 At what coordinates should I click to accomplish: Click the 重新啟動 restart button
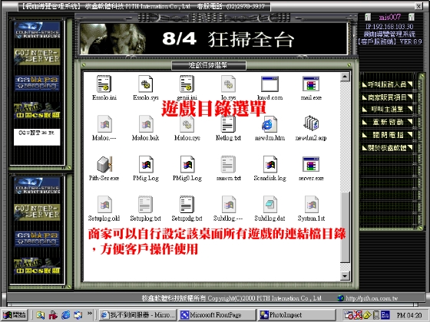(x=387, y=122)
